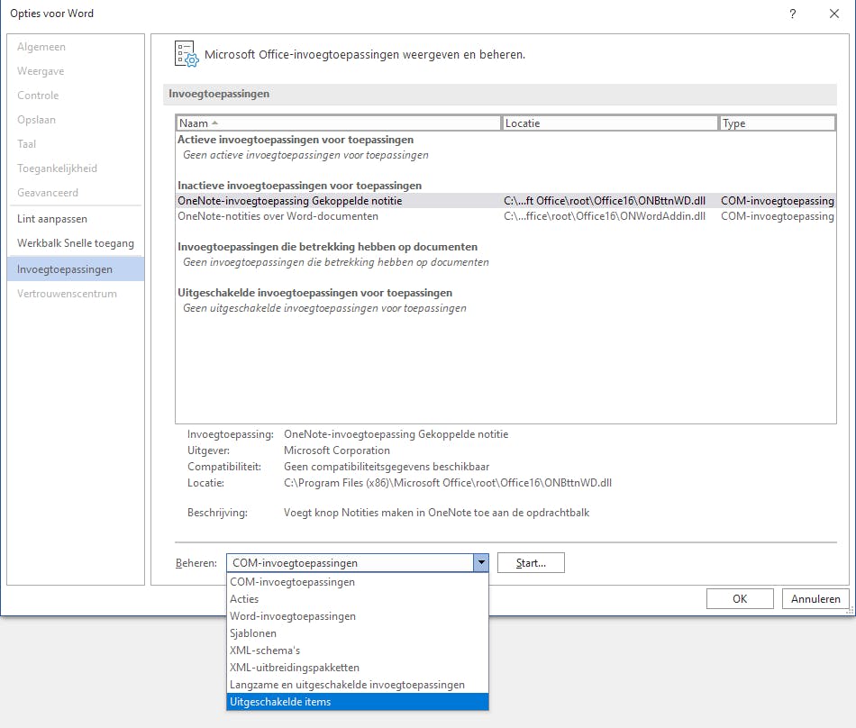The width and height of the screenshot is (856, 728).
Task: Choose XML-uitbreidingspakketten from the dropdown list
Action: tap(358, 668)
